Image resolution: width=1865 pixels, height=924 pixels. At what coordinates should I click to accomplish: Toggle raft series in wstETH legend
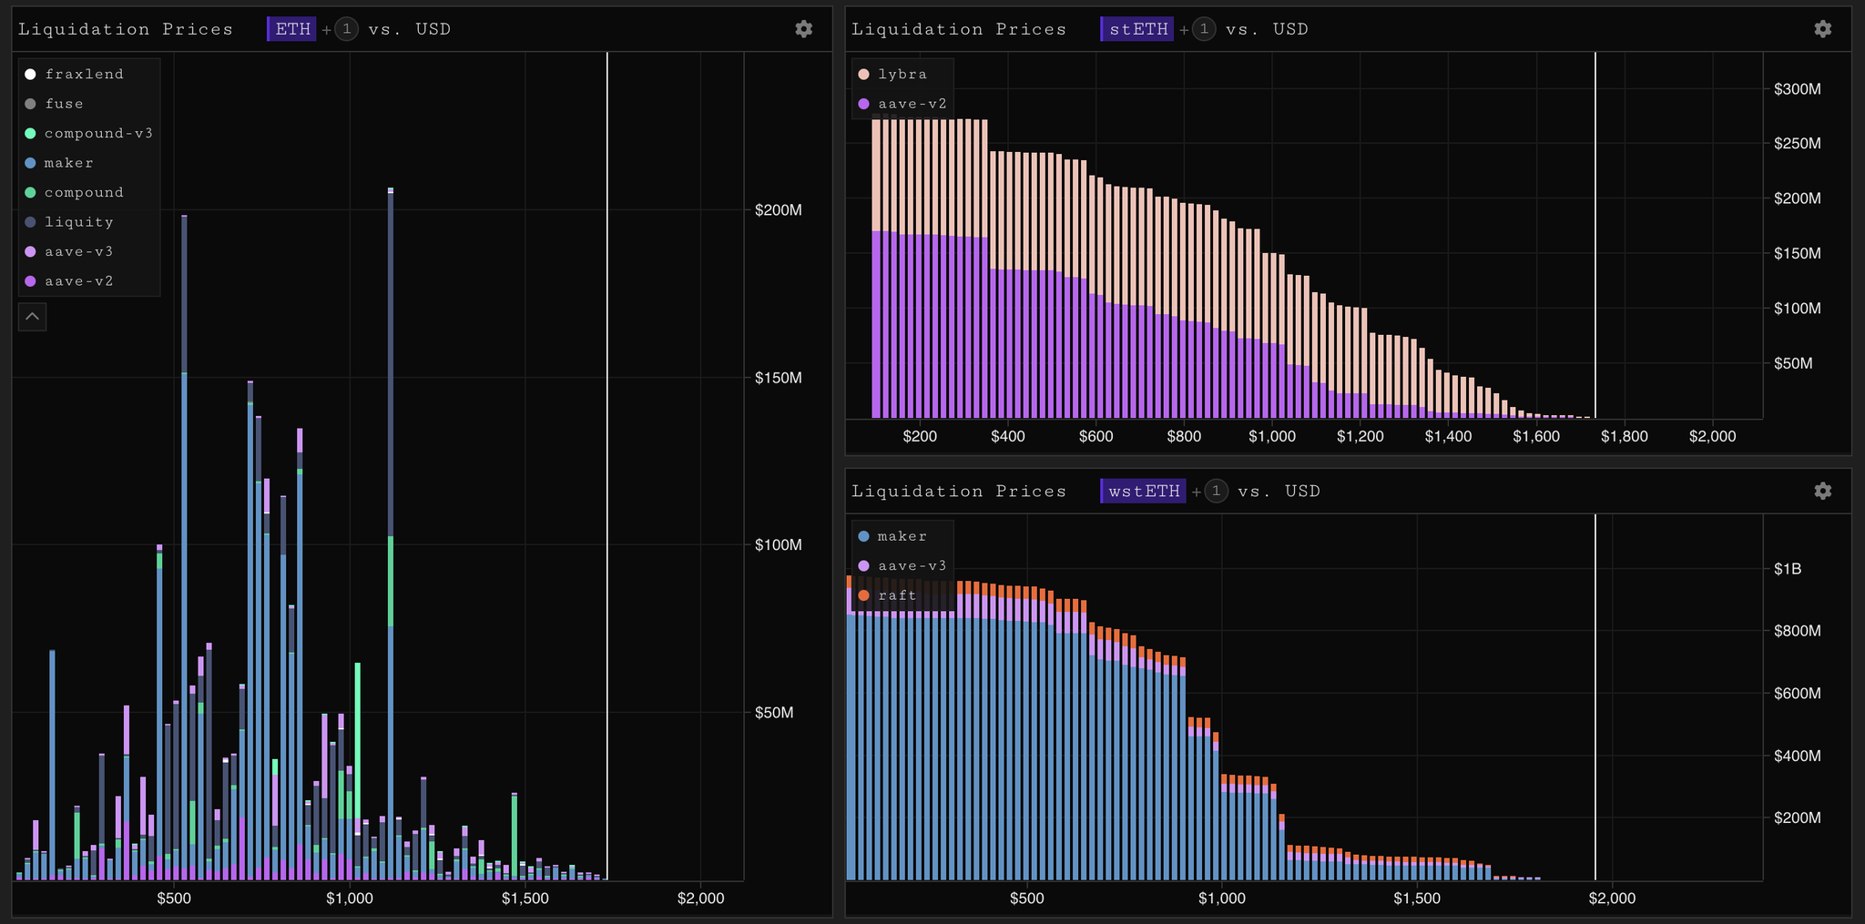[887, 595]
